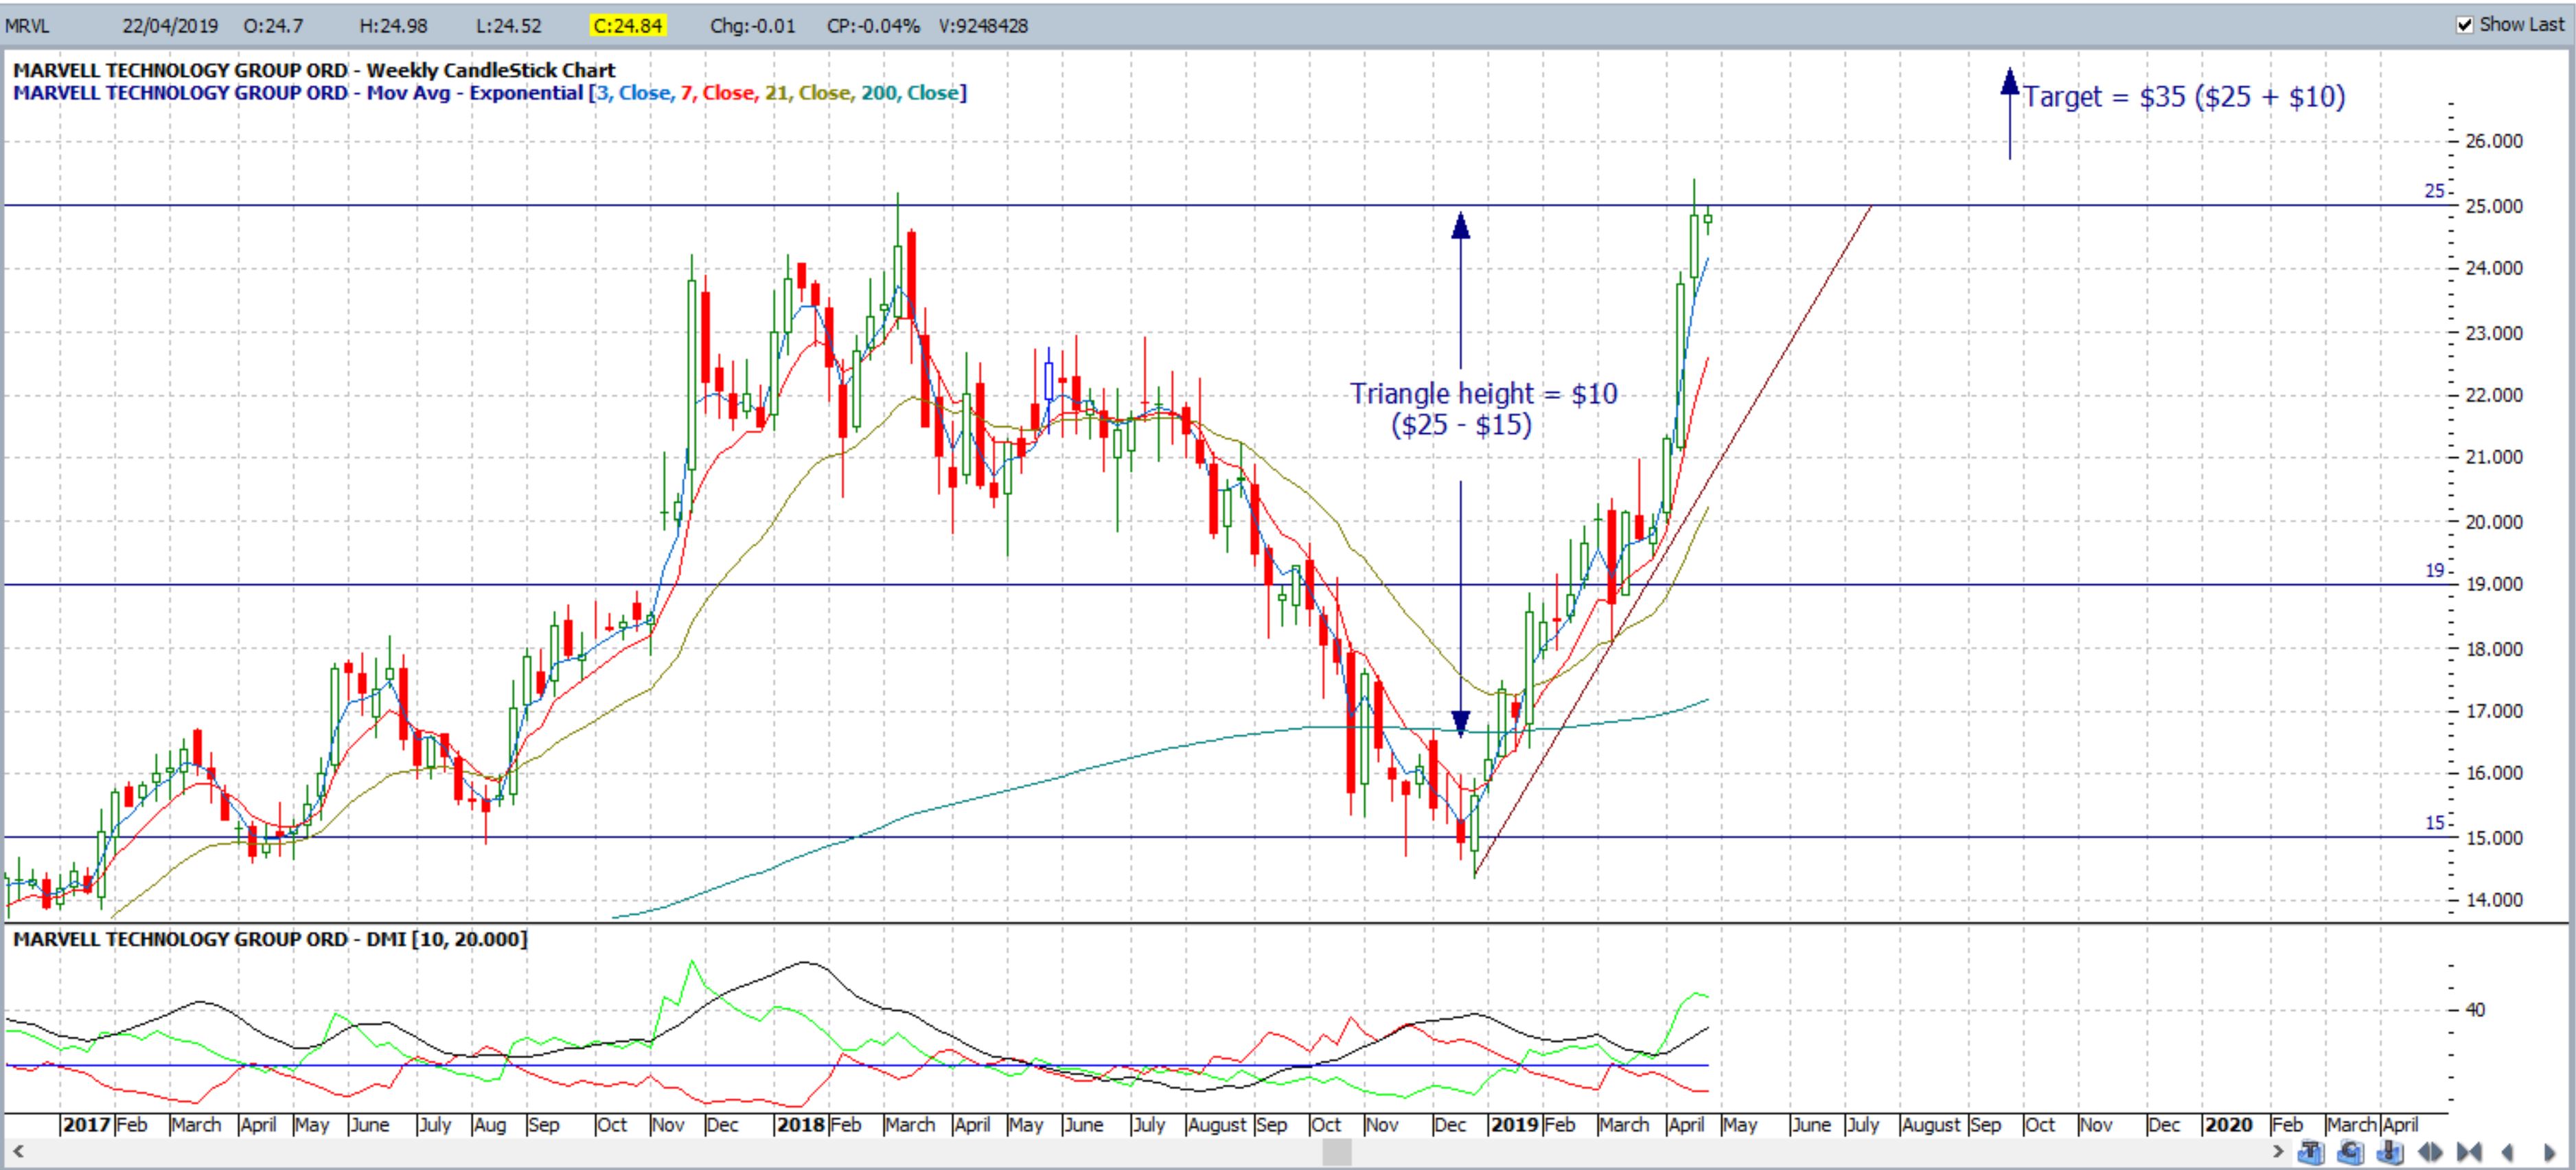Click the 17.000 price axis label

2494,712
